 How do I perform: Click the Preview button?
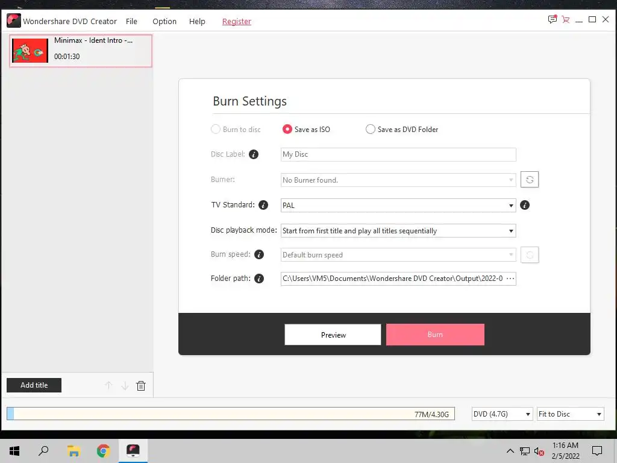(x=333, y=335)
